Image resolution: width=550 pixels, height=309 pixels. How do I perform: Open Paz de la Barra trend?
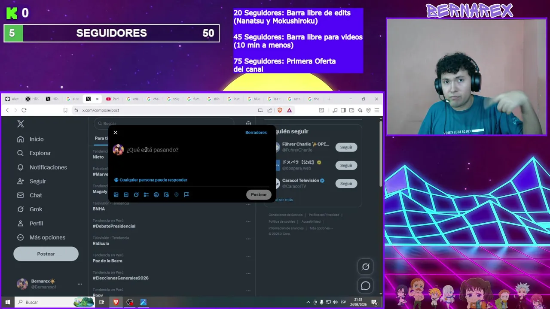[107, 261]
